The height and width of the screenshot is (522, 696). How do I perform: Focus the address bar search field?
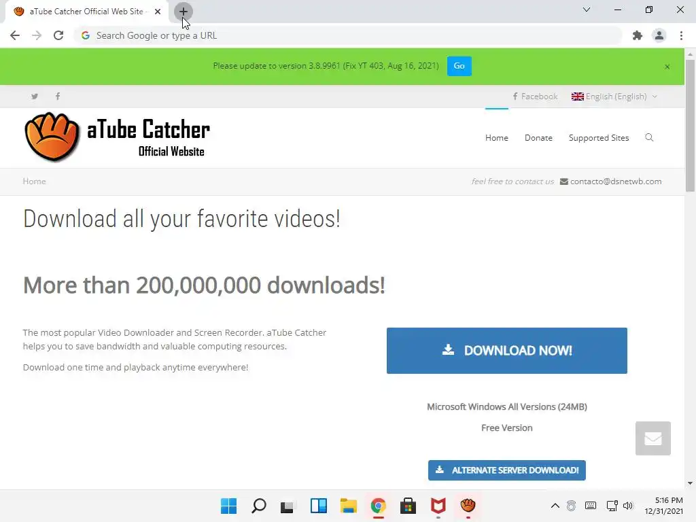tap(348, 35)
